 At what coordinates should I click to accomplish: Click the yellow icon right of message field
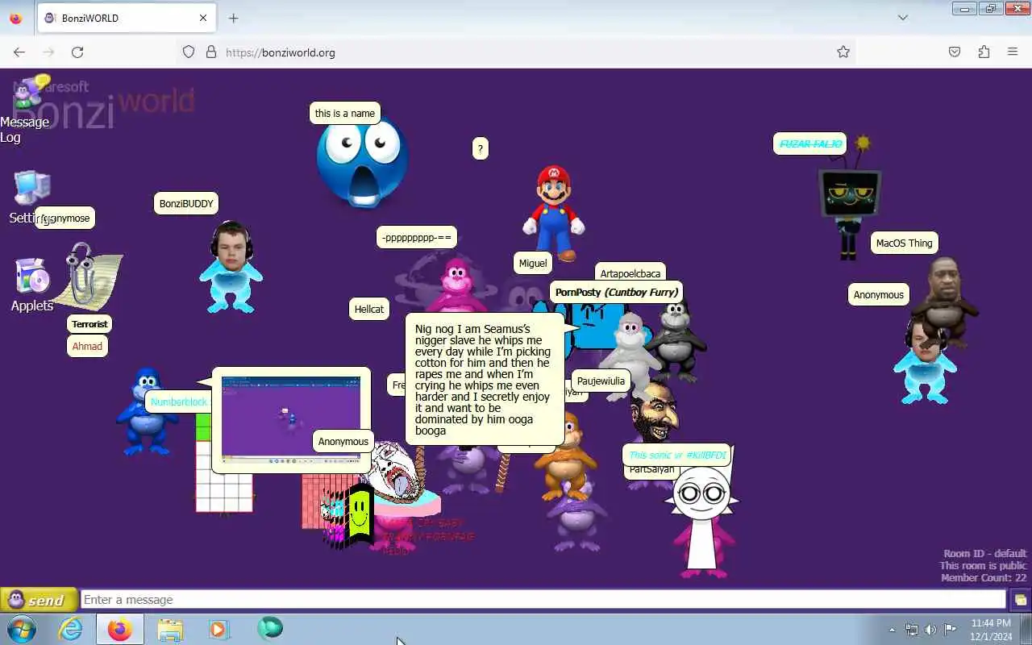coord(1020,600)
